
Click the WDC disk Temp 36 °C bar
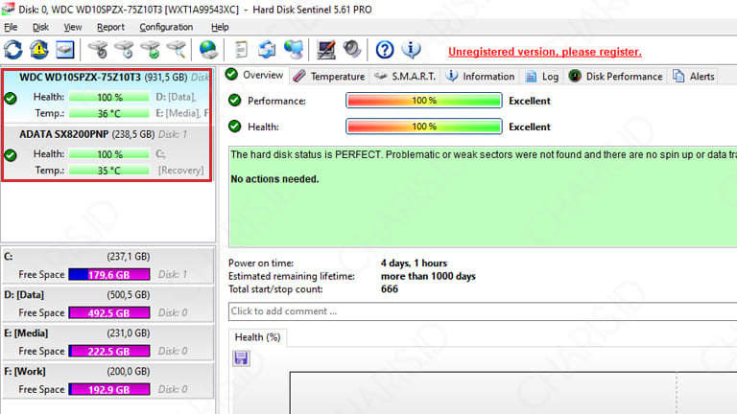[109, 113]
